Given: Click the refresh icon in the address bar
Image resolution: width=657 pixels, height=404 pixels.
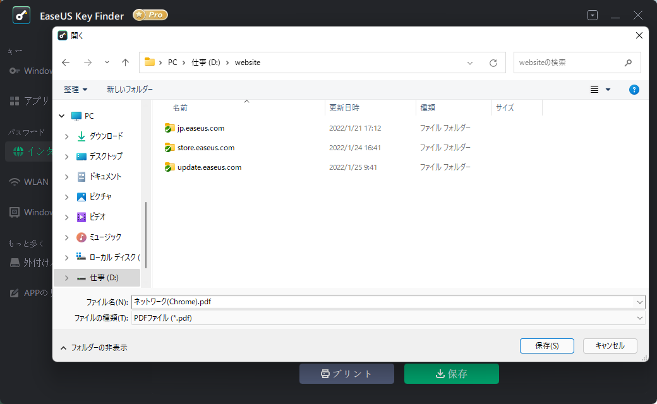Looking at the screenshot, I should [492, 62].
